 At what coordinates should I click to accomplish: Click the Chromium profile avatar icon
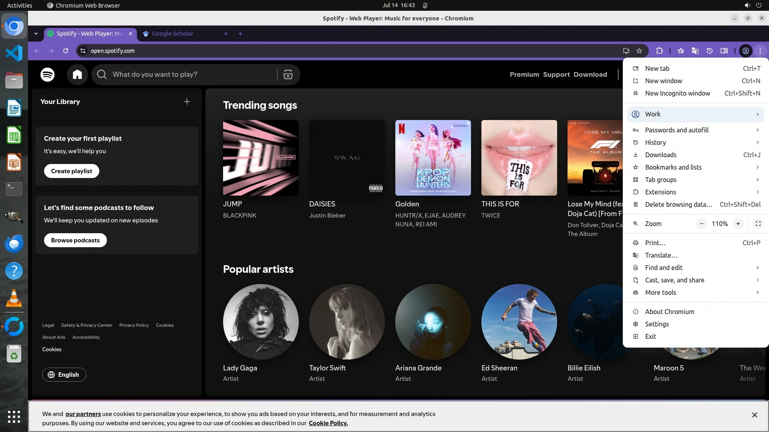click(x=745, y=51)
